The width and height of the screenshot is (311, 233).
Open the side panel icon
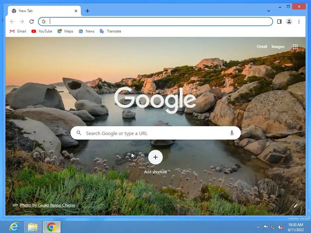click(x=279, y=22)
